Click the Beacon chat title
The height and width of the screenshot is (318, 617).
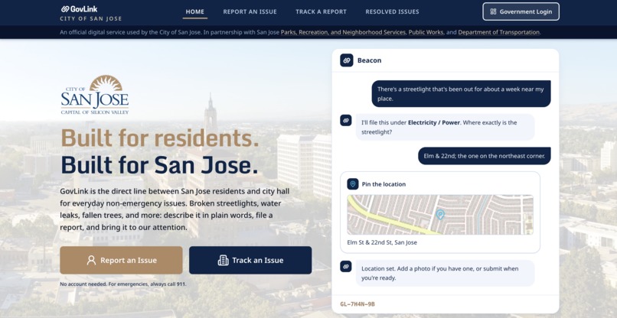369,60
